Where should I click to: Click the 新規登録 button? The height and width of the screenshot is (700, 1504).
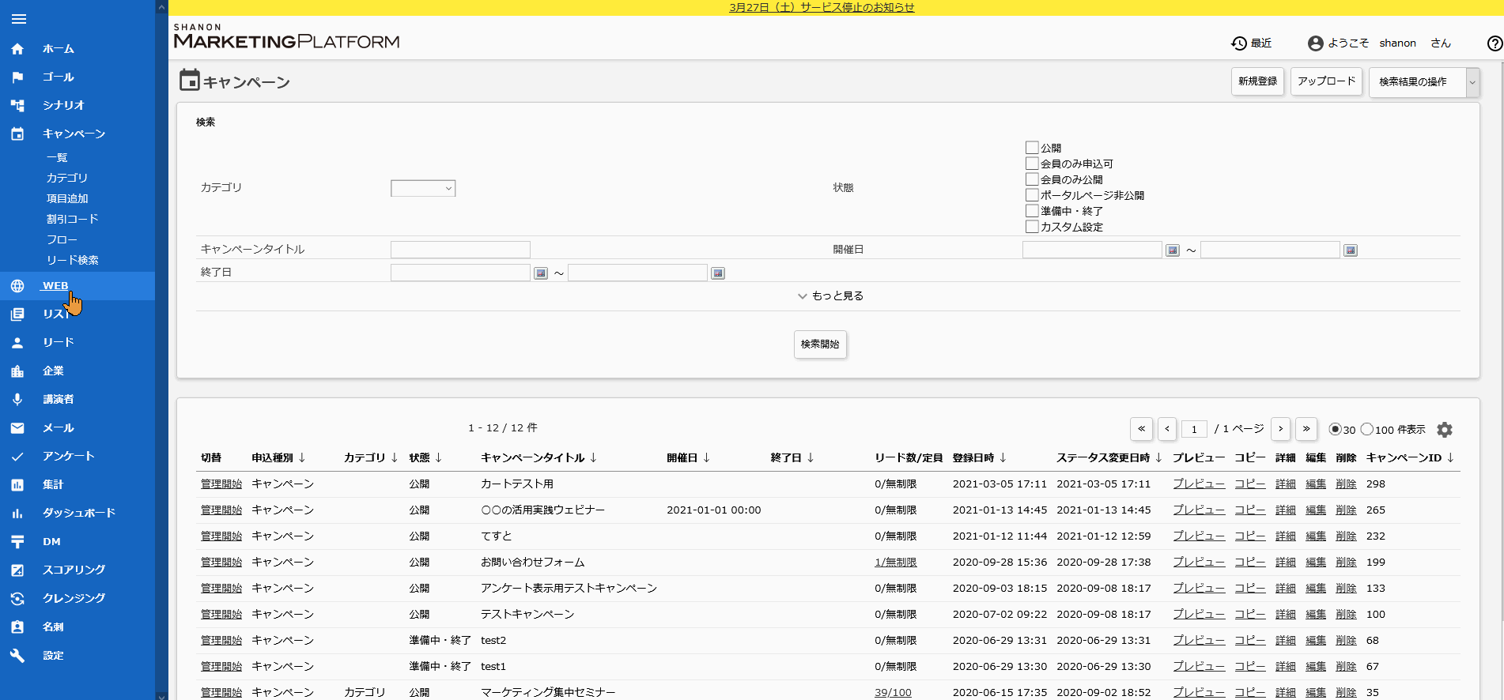click(x=1257, y=81)
